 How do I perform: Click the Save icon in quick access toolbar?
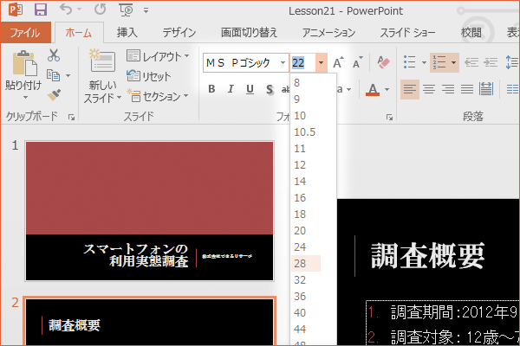[x=41, y=10]
